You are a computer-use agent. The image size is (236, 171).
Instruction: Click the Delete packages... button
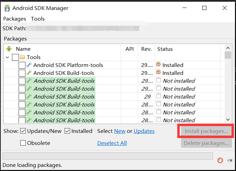click(206, 143)
